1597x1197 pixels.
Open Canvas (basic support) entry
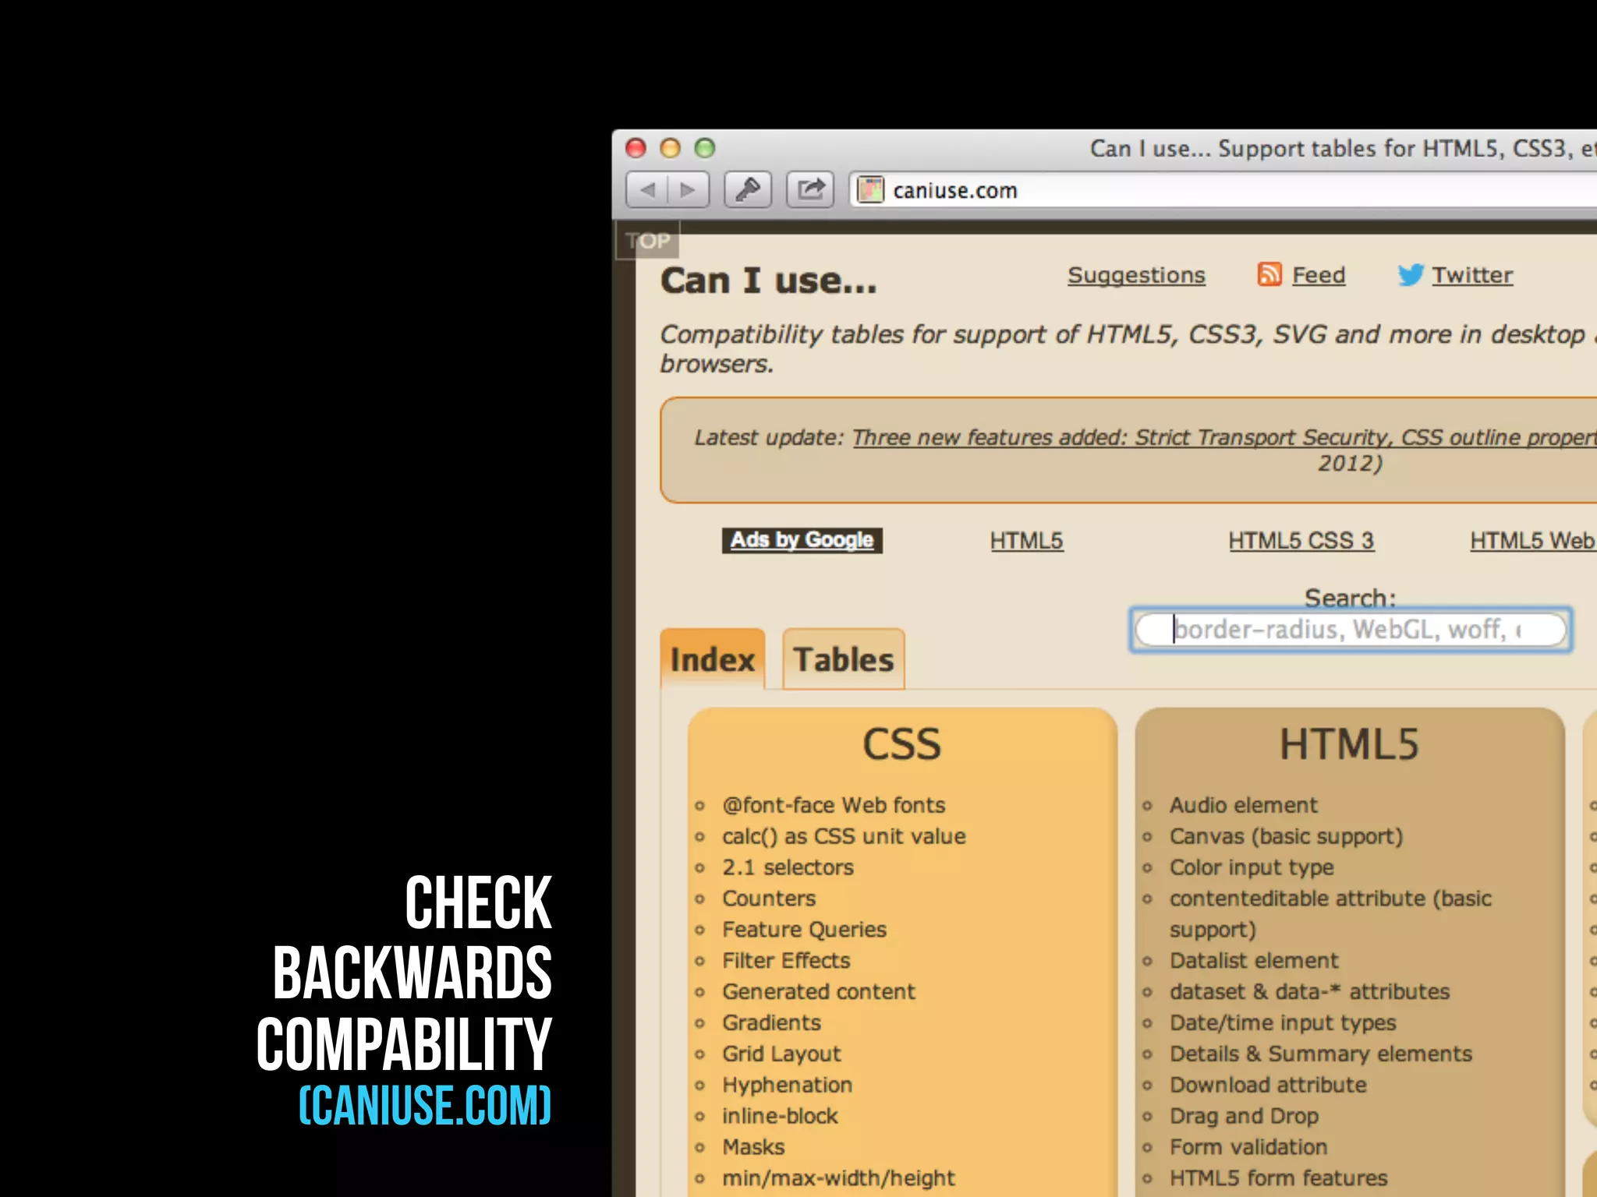tap(1286, 836)
